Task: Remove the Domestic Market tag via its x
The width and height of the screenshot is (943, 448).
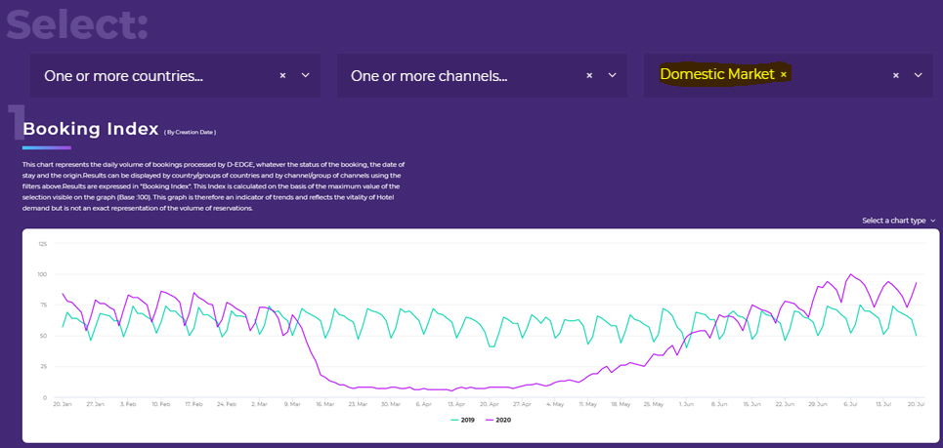Action: 784,74
